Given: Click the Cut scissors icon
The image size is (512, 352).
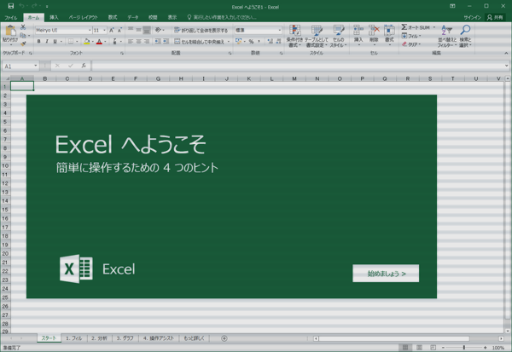Looking at the screenshot, I should [23, 27].
